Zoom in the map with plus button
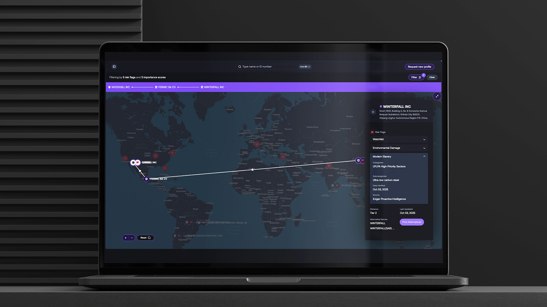Viewport: 547px width, 307px height. 126,238
